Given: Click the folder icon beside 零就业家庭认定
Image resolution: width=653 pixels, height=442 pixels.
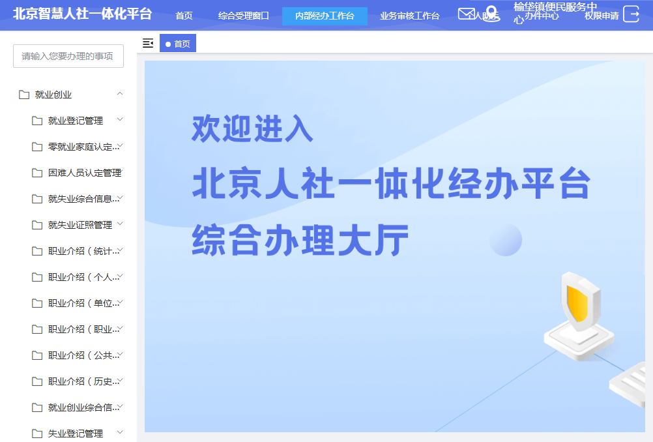Looking at the screenshot, I should 38,146.
